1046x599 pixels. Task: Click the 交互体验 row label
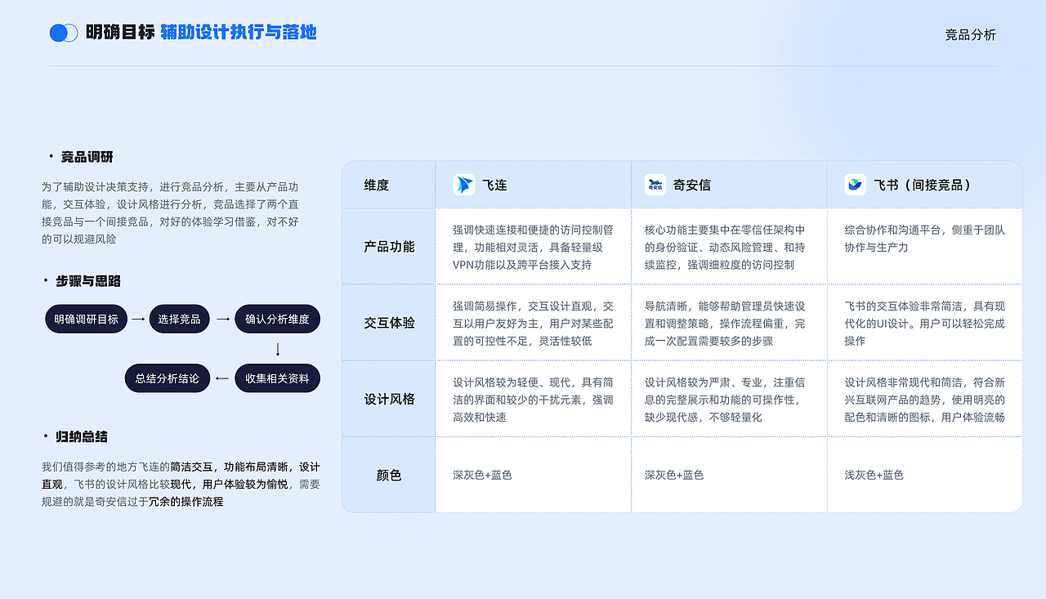[389, 323]
